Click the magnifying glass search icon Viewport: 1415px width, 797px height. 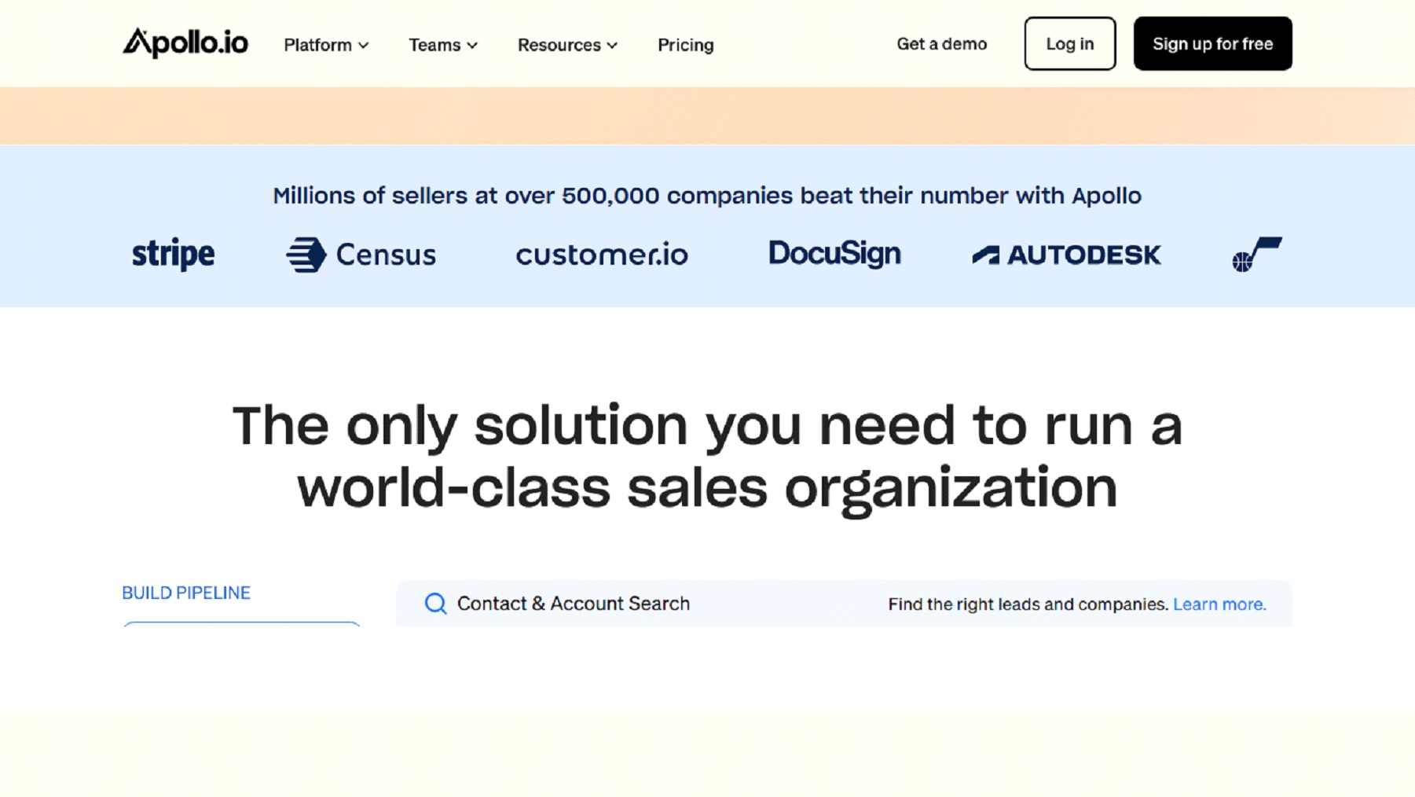click(434, 604)
